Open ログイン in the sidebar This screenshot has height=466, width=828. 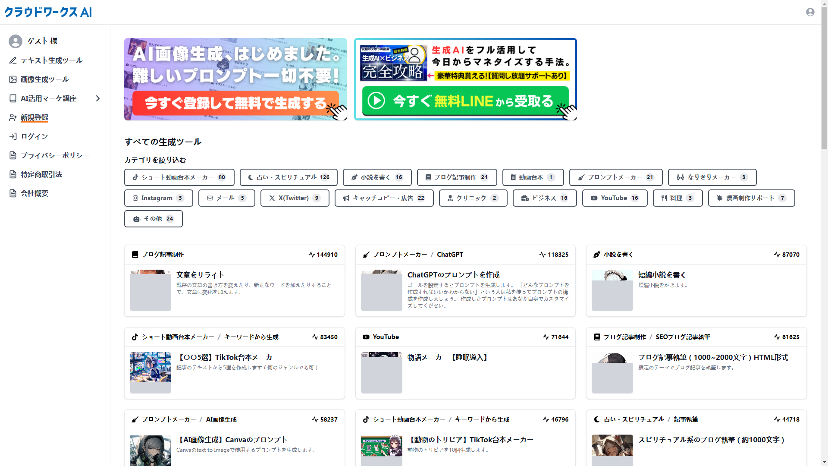coord(34,136)
